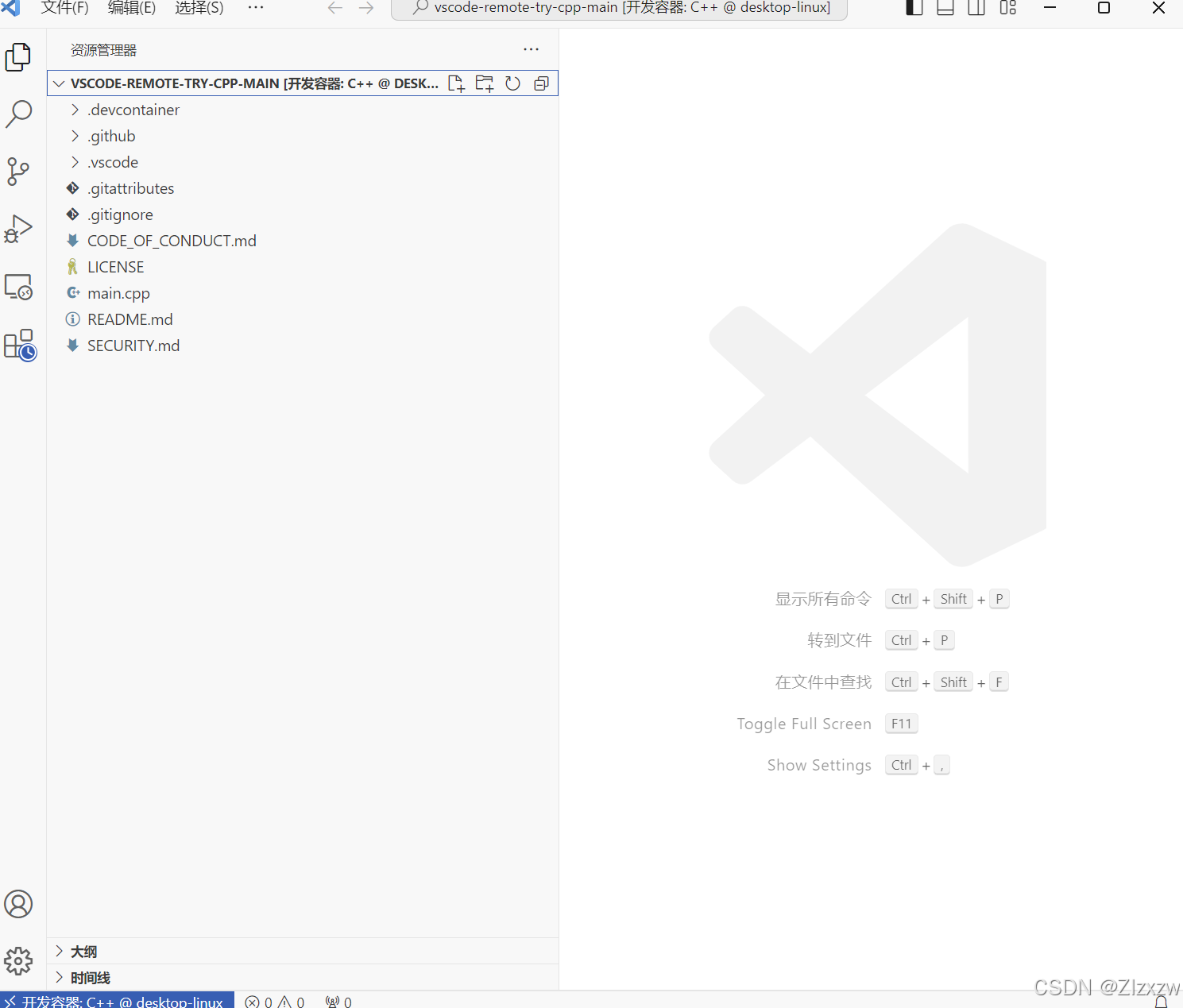Open the Extensions view icon

pos(19,344)
